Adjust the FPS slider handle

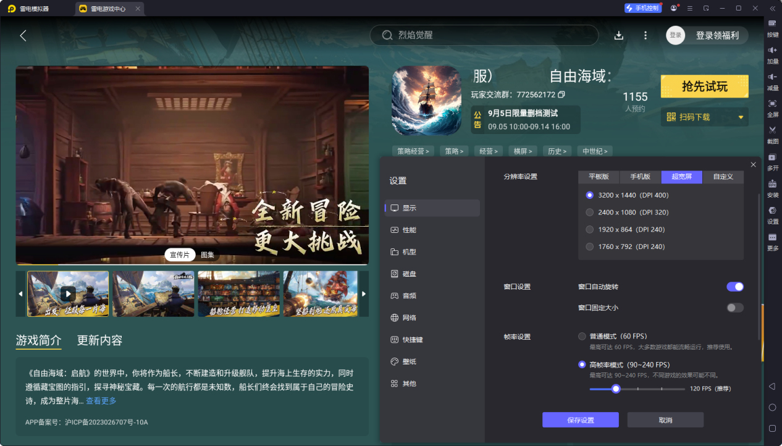click(x=616, y=389)
